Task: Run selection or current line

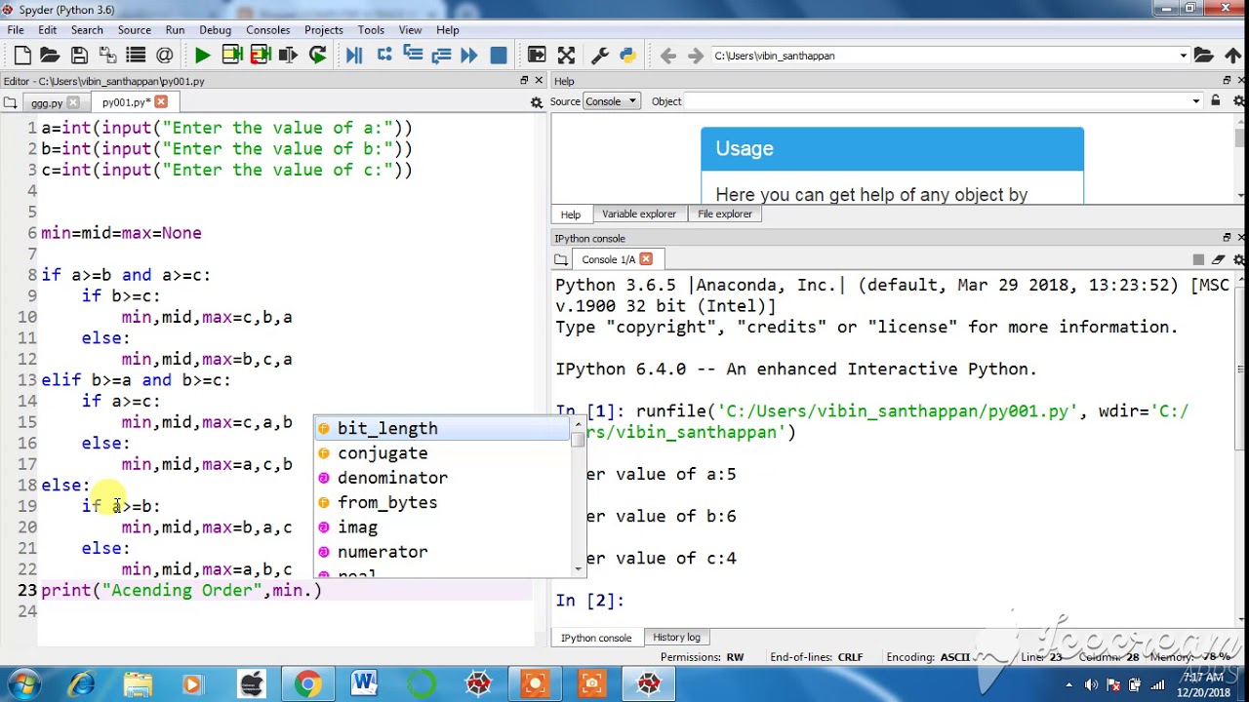Action: pos(288,56)
